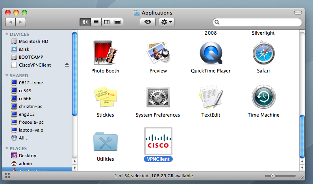Click the Silverlight label
Image resolution: width=313 pixels, height=184 pixels.
pyautogui.click(x=263, y=33)
